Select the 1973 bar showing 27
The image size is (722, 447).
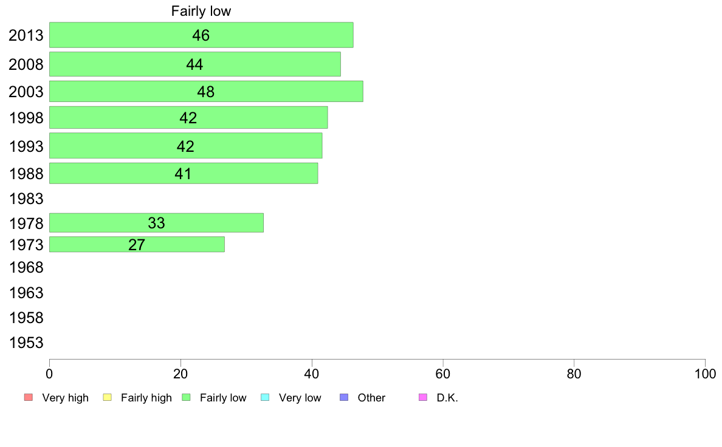[x=137, y=244]
